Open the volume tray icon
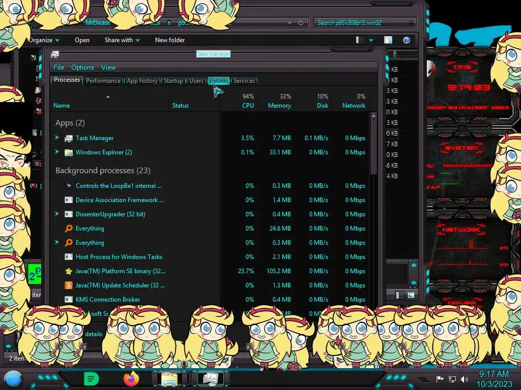 point(465,379)
